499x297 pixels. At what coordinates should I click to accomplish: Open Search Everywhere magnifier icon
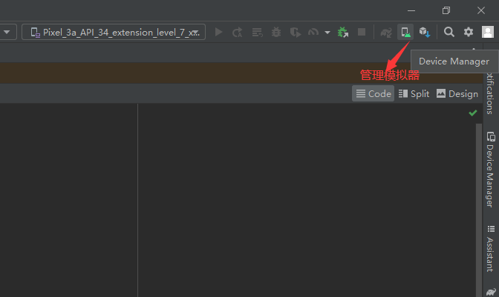click(449, 32)
